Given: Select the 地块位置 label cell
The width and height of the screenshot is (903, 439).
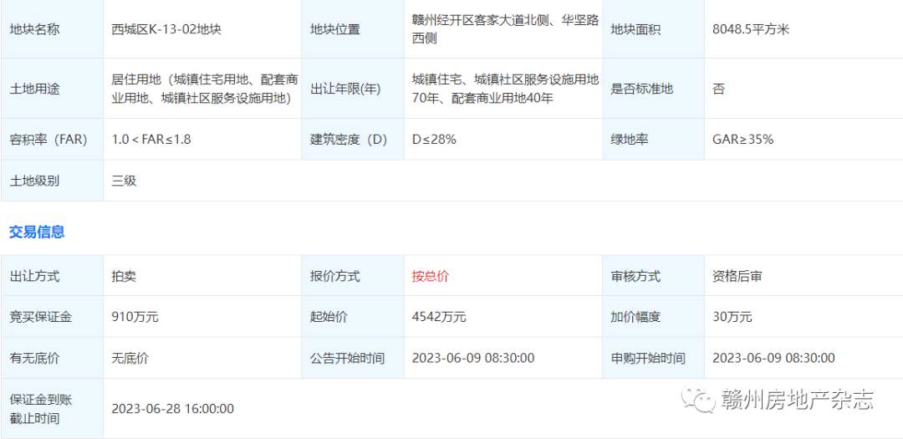Looking at the screenshot, I should tap(353, 28).
